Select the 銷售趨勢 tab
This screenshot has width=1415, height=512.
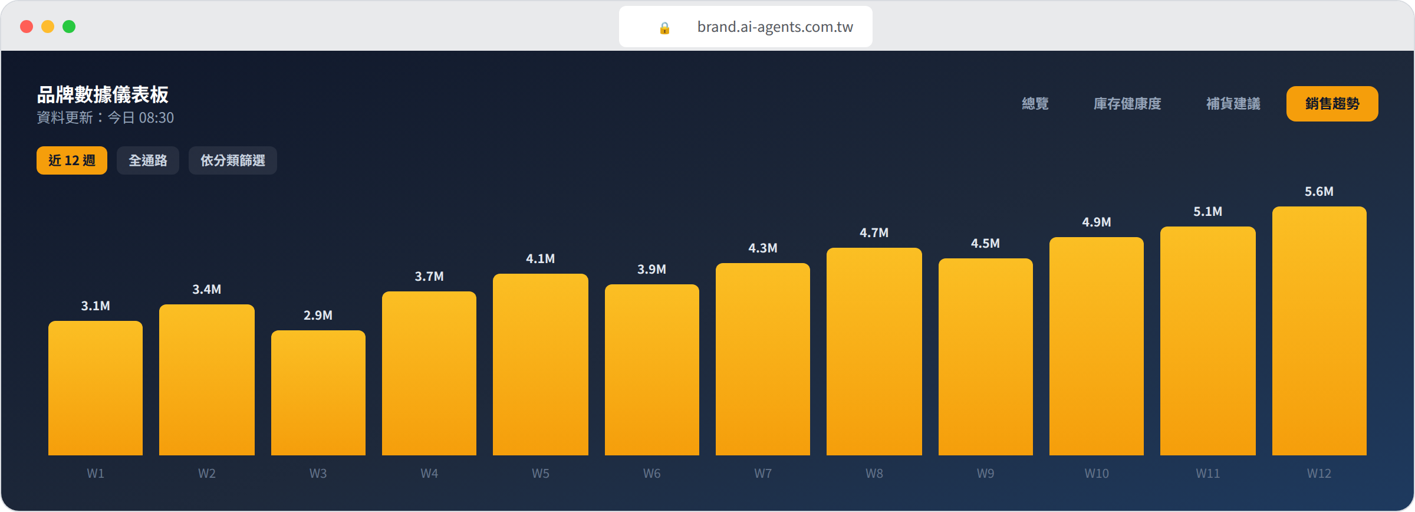1332,104
